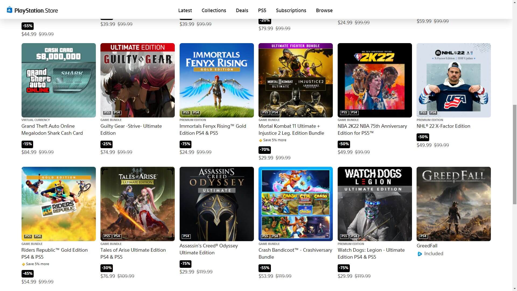Open the Collections menu
This screenshot has height=291, width=517.
[214, 11]
